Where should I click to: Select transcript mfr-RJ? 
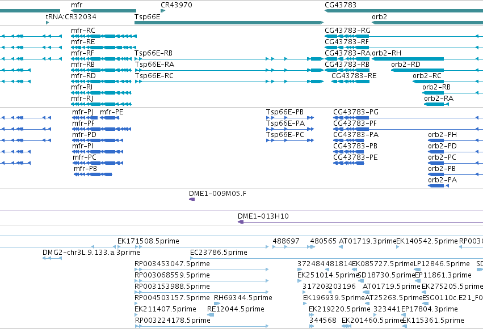pos(82,99)
